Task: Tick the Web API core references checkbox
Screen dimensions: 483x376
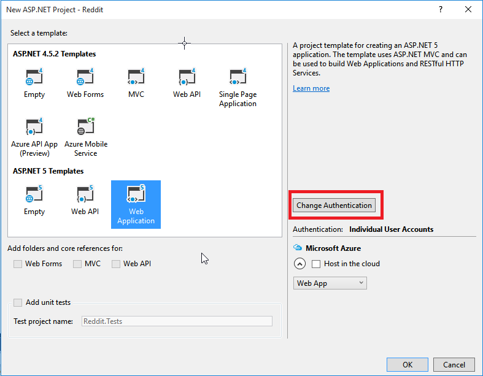Action: (x=116, y=264)
